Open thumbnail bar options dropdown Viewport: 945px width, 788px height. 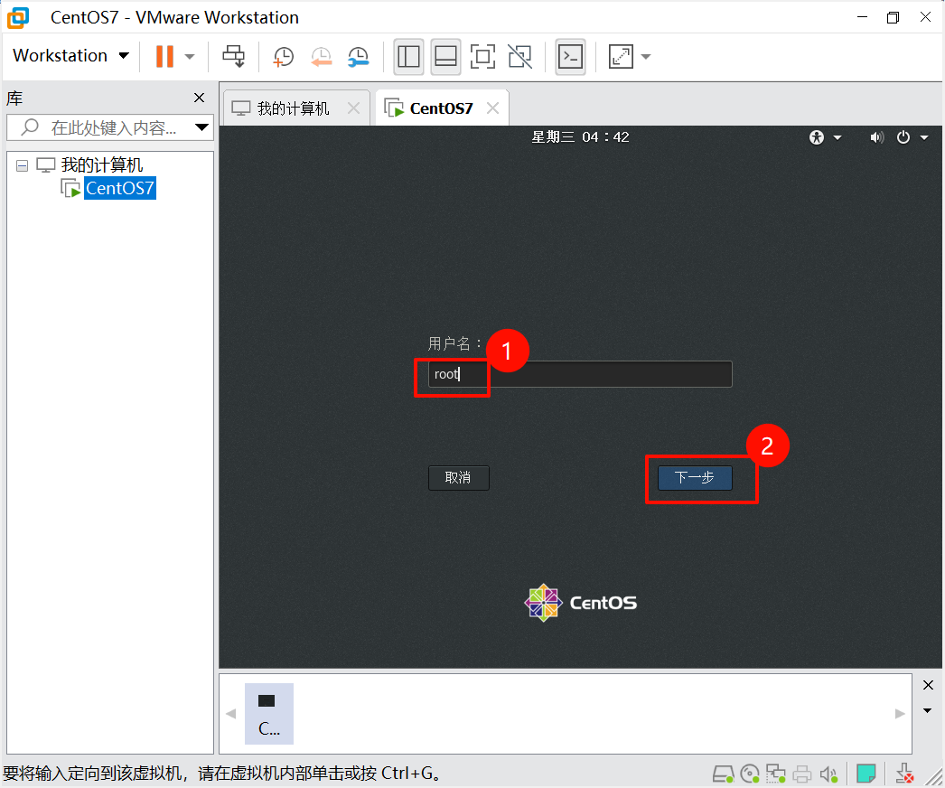pyautogui.click(x=928, y=711)
